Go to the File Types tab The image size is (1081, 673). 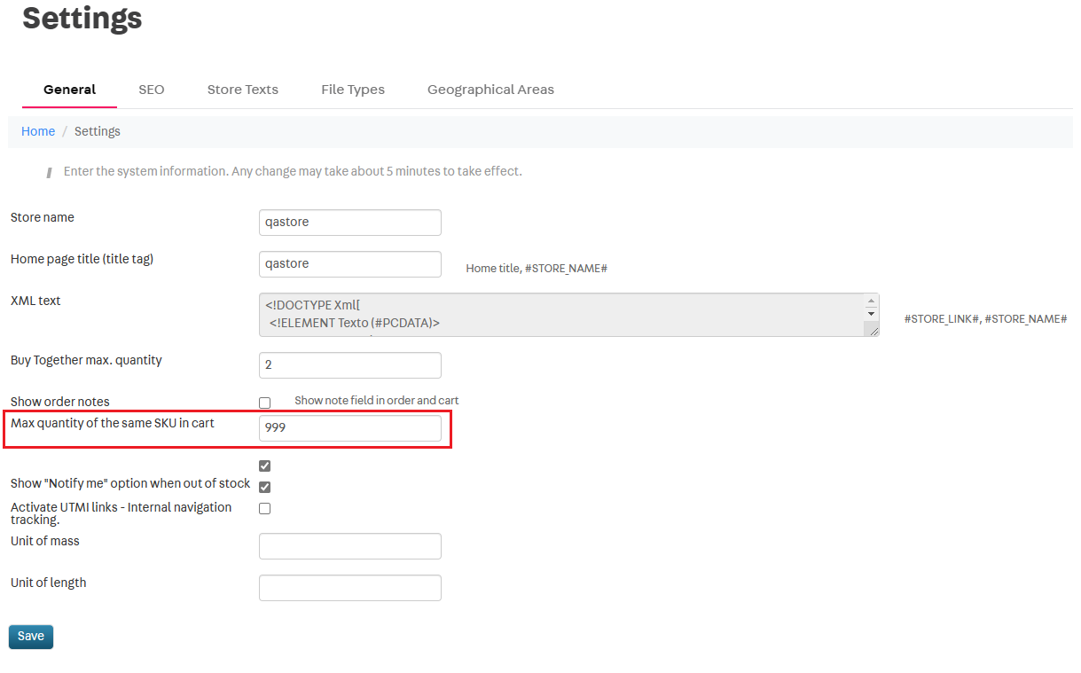point(353,90)
